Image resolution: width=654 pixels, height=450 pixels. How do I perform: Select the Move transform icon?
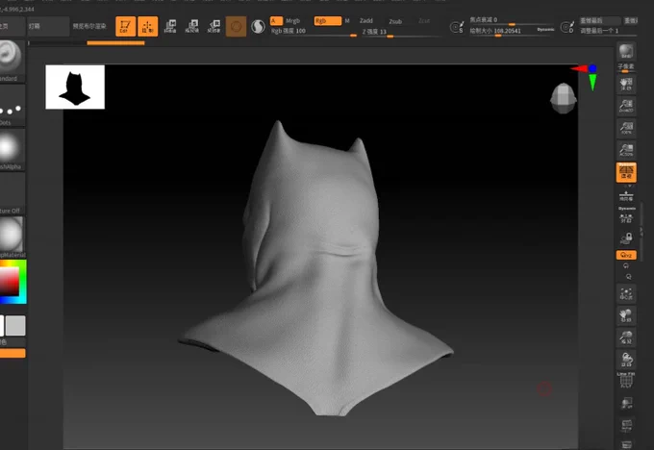point(170,26)
